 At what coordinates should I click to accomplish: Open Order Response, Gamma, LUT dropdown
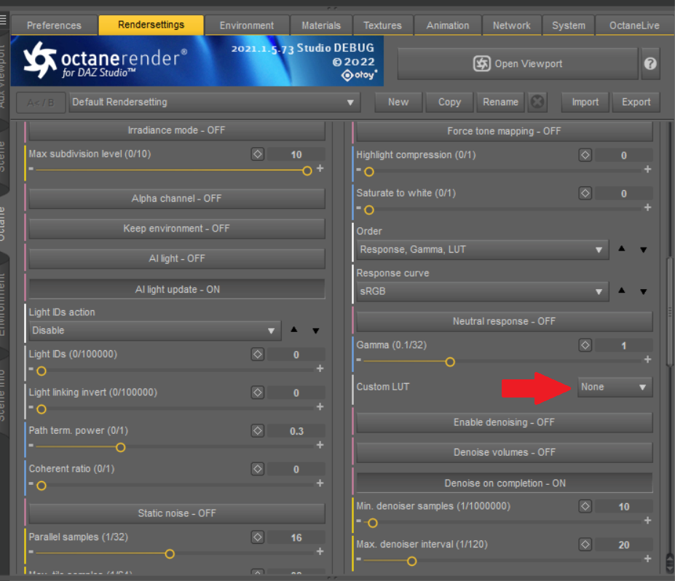coord(483,250)
